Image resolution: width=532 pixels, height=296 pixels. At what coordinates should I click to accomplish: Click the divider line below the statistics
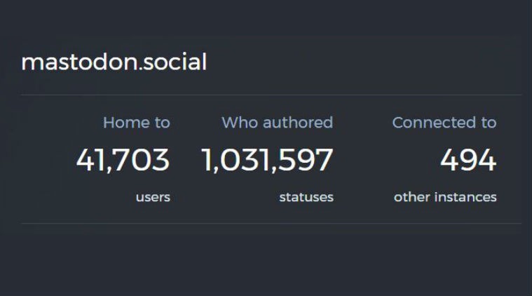(x=271, y=223)
